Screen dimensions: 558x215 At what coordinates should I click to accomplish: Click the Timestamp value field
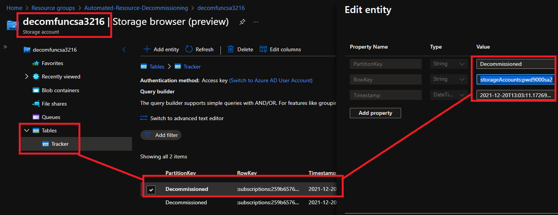coord(516,95)
